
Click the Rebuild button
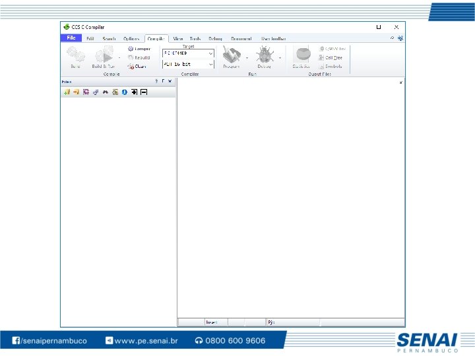139,57
